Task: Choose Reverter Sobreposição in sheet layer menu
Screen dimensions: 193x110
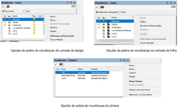Action: (x=151, y=26)
